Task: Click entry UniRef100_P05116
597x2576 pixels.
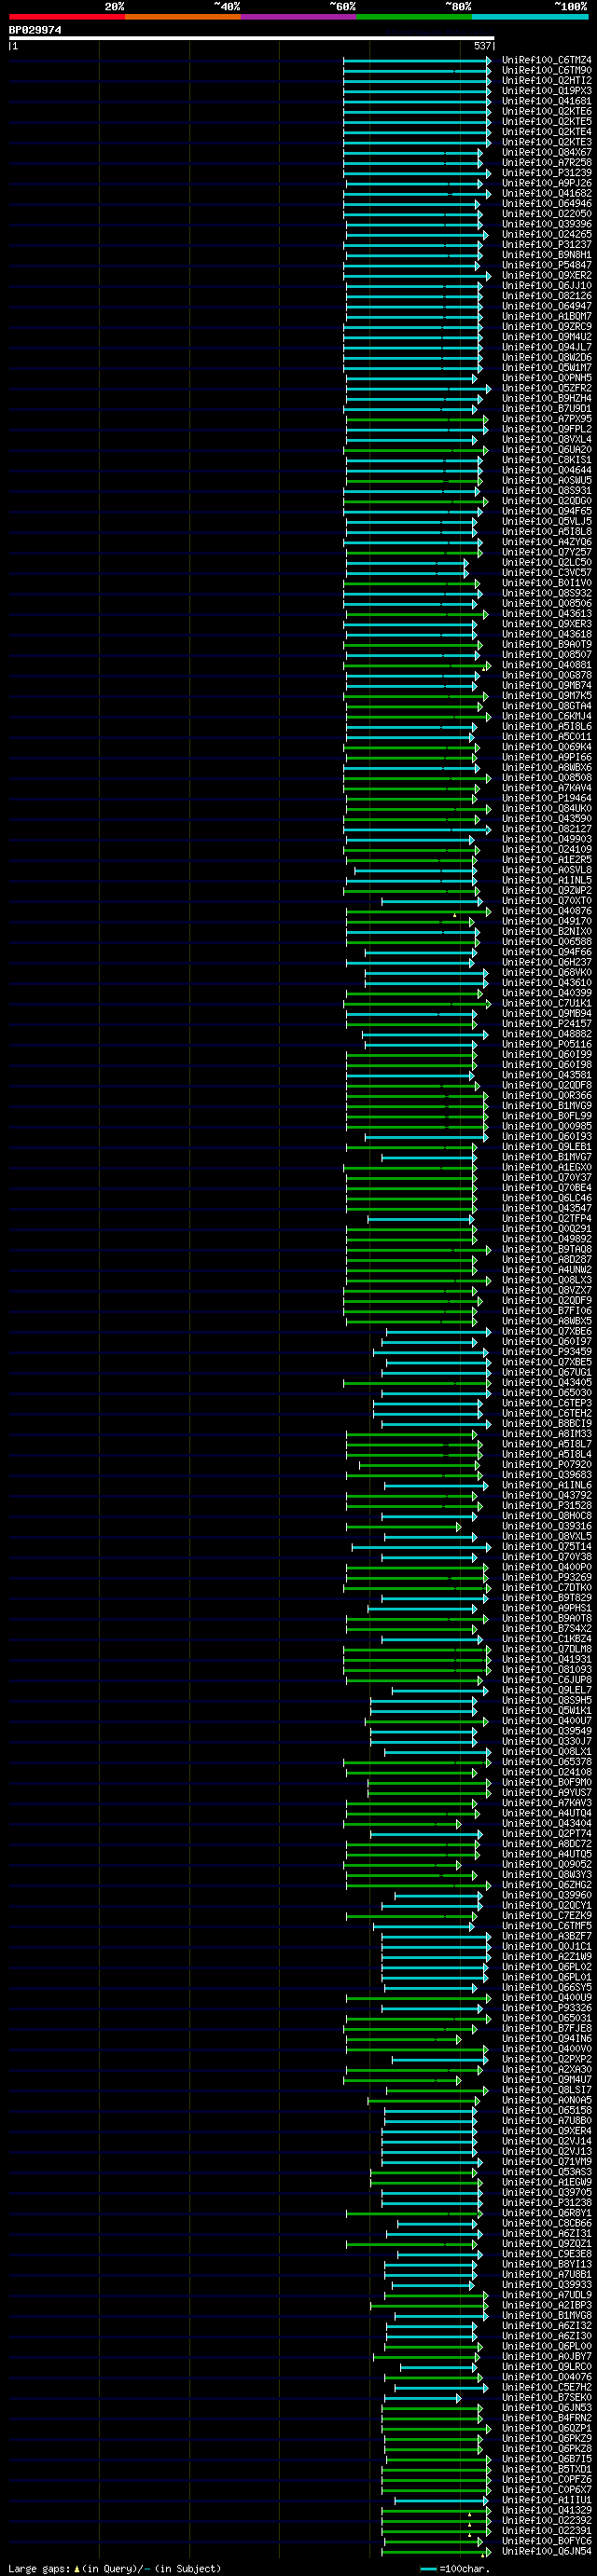Action: pos(547,1044)
